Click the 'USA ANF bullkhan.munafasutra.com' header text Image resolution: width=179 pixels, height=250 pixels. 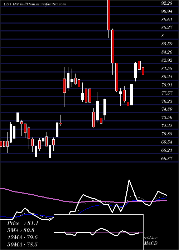click(x=35, y=4)
